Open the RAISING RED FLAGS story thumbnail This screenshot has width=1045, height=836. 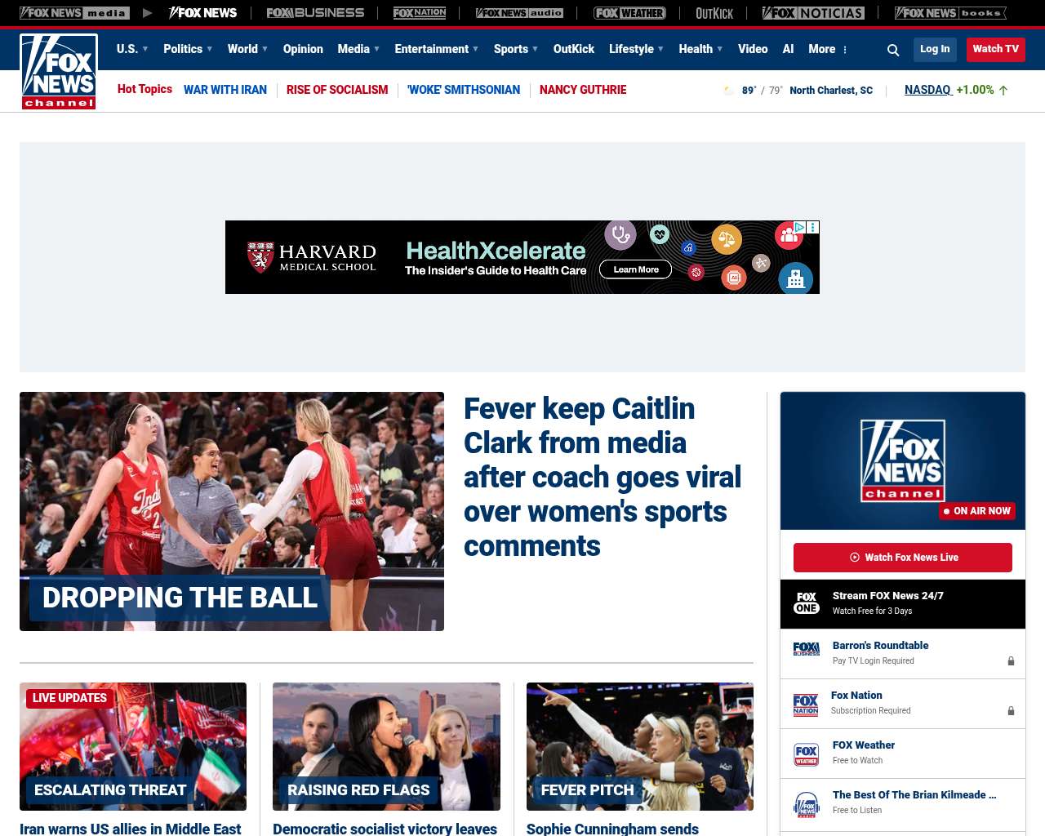[x=386, y=746]
